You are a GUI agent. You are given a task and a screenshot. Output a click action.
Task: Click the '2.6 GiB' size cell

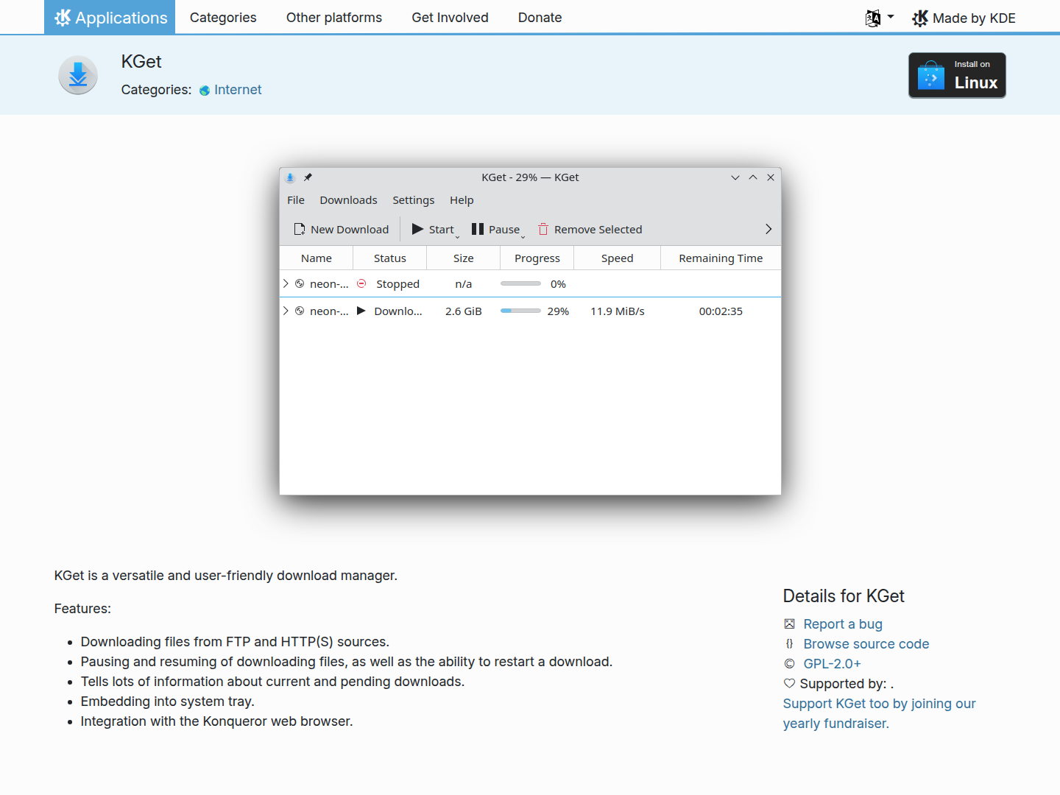click(x=464, y=311)
